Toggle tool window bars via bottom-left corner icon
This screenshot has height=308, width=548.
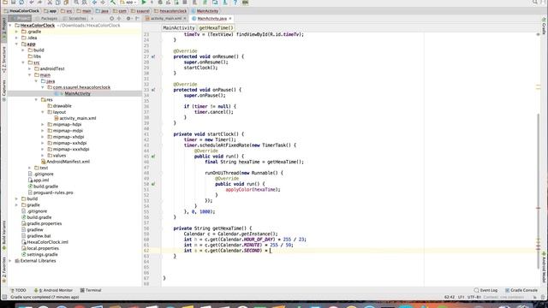4,297
